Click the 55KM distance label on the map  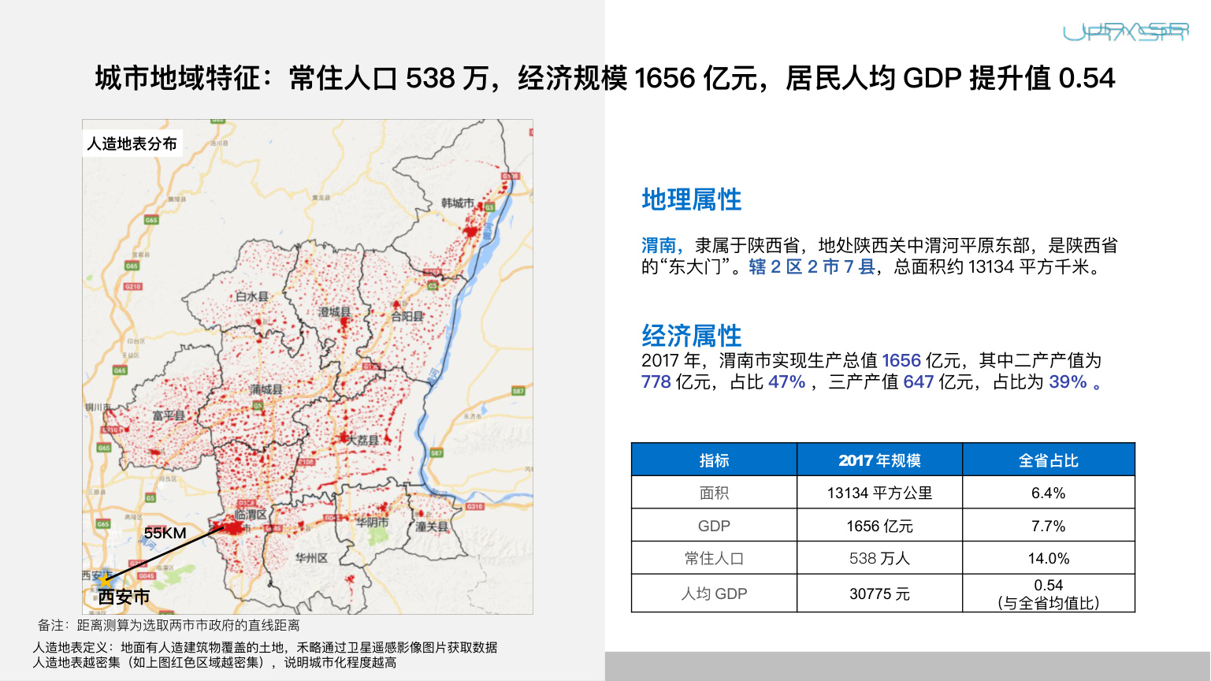165,534
